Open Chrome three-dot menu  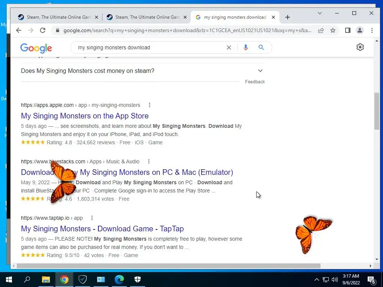coord(372,30)
